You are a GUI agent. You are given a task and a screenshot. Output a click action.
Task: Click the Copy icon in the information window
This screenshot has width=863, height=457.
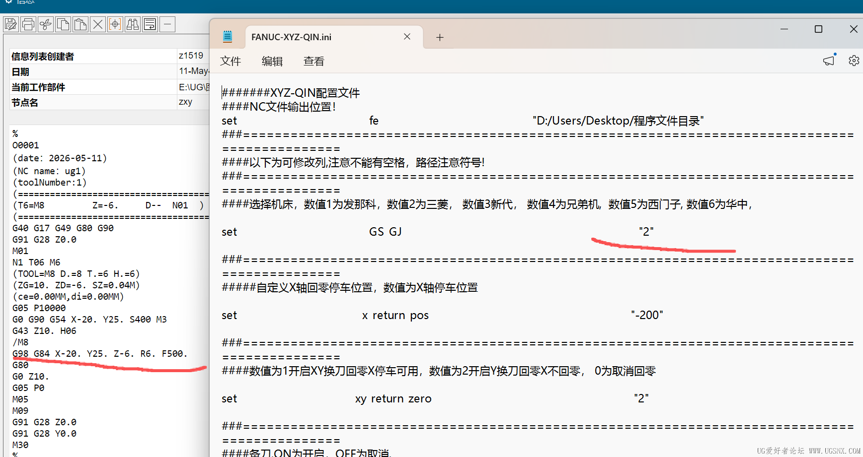[63, 24]
